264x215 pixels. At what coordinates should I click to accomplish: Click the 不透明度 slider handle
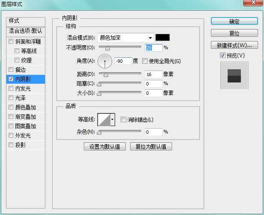[x=107, y=48]
